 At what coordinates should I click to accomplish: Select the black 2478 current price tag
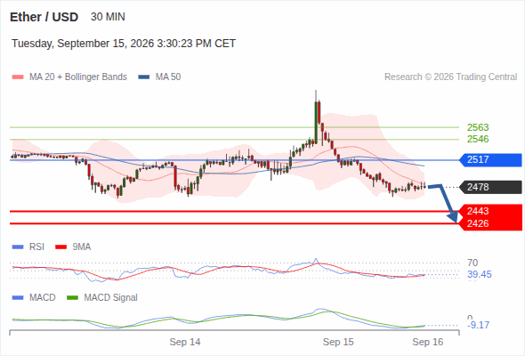pos(490,187)
